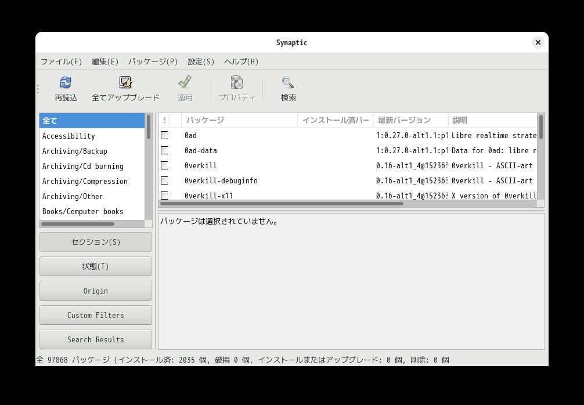Select the 0ad package name
Screen dimensions: 584x405
(x=190, y=136)
